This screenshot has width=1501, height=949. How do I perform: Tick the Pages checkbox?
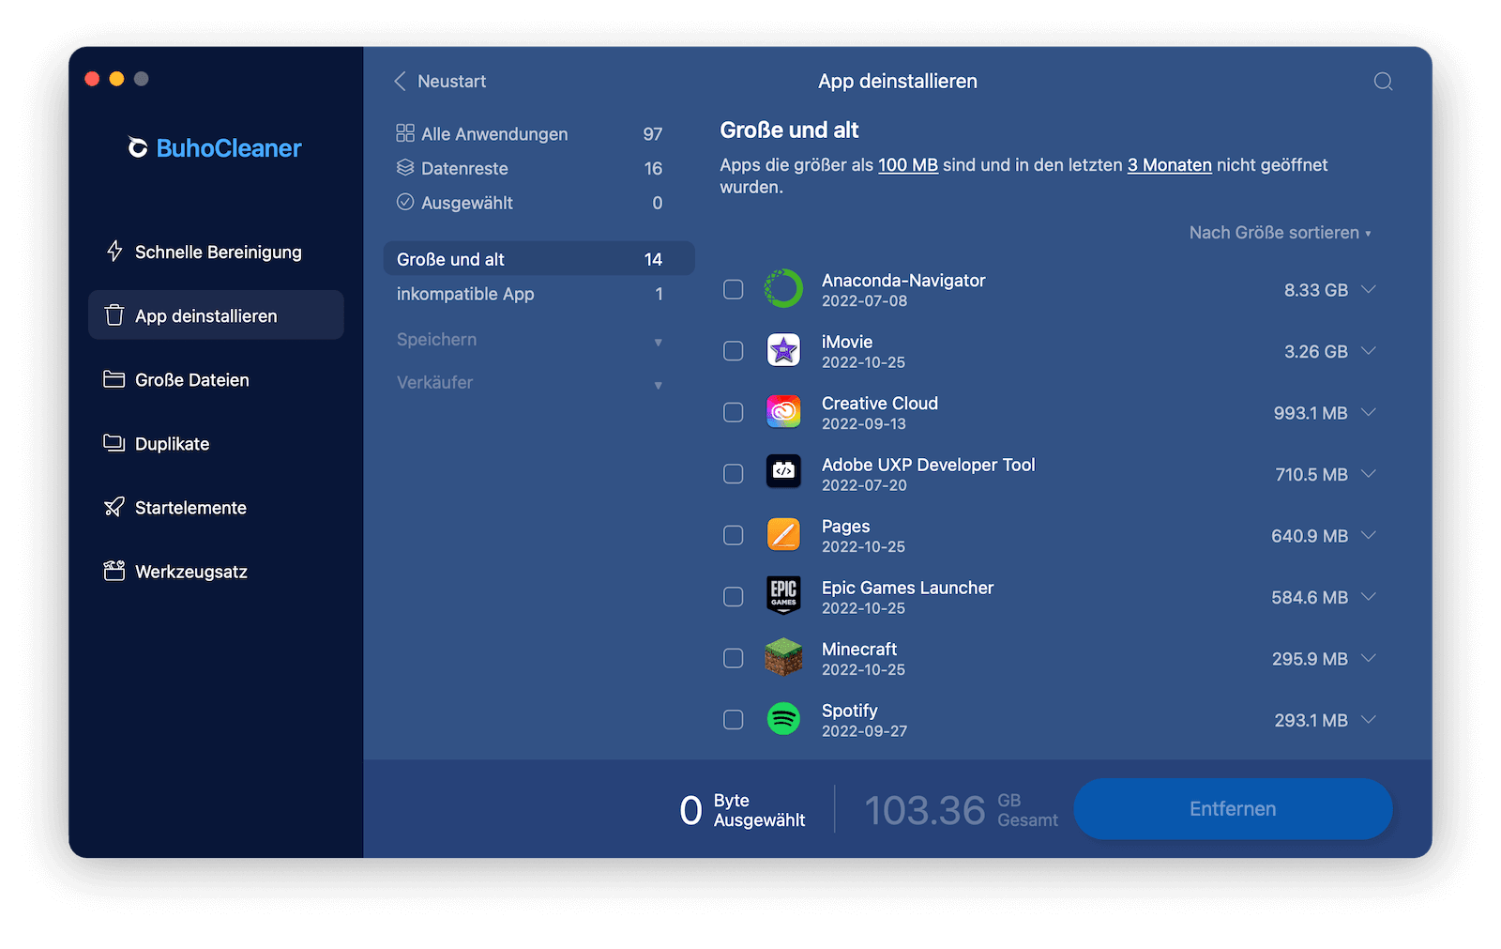[734, 535]
